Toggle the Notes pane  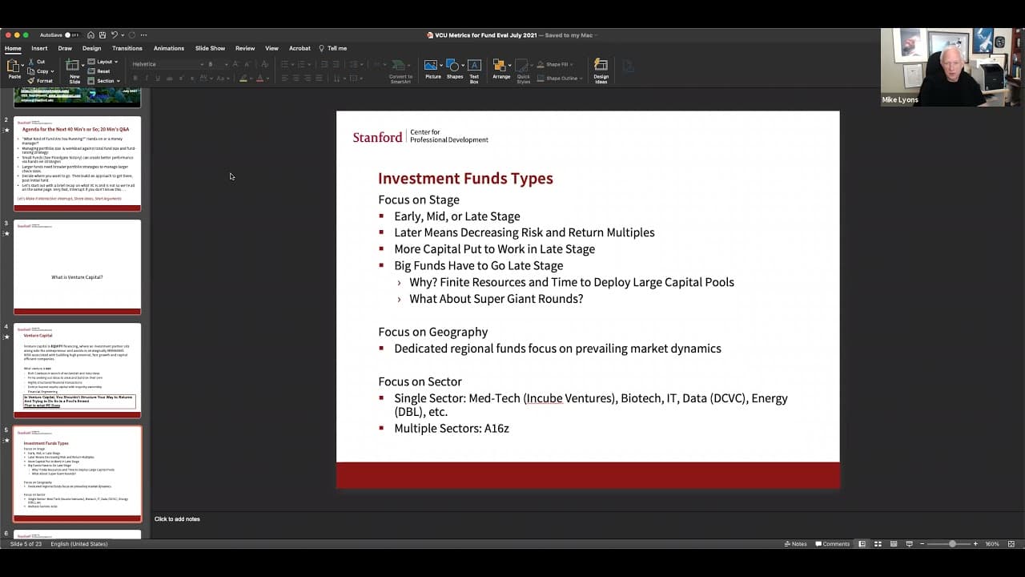pyautogui.click(x=796, y=544)
